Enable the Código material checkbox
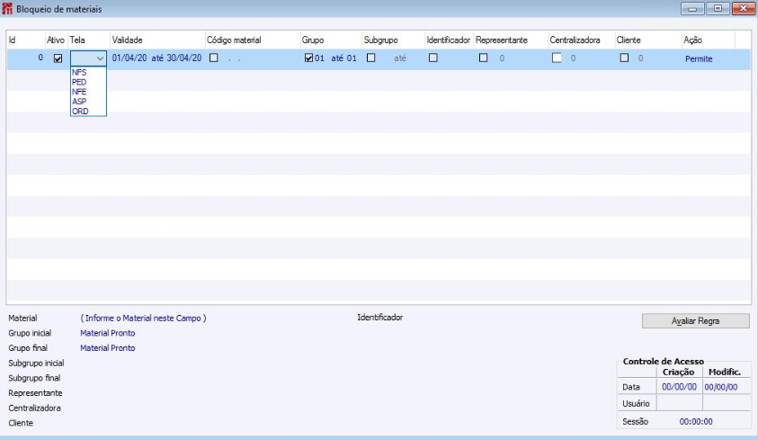Viewport: 758px width, 440px height. (x=214, y=58)
